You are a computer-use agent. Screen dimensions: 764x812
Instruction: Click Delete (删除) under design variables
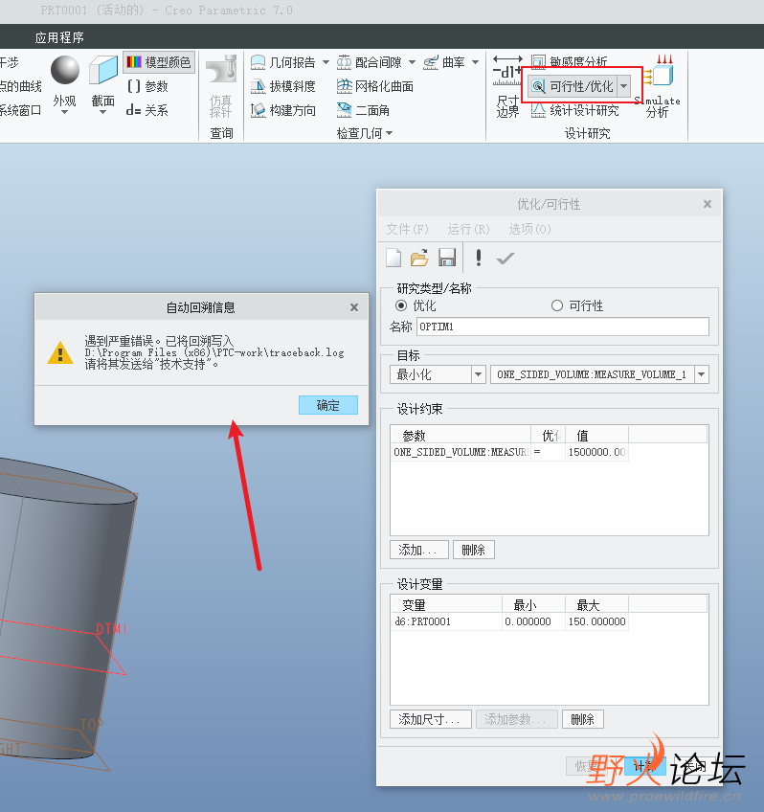[x=583, y=719]
